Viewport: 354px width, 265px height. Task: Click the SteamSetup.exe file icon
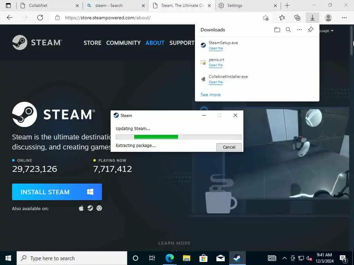203,45
